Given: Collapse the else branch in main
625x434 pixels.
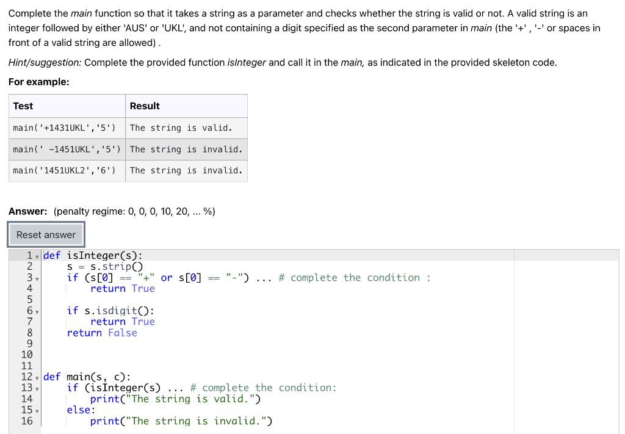Looking at the screenshot, I should tap(38, 410).
